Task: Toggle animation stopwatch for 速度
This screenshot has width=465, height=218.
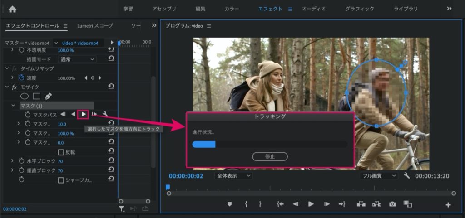Action: [21, 78]
